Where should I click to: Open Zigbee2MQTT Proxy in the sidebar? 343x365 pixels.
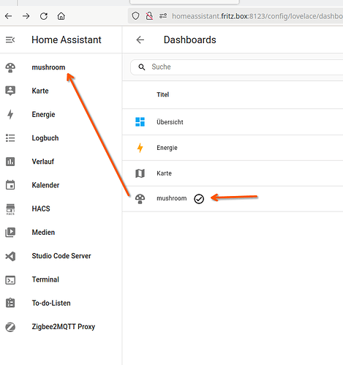(x=64, y=327)
